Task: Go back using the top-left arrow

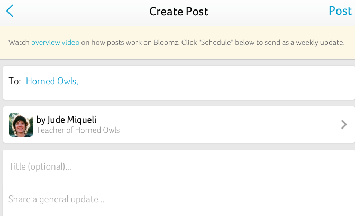Action: [x=10, y=11]
